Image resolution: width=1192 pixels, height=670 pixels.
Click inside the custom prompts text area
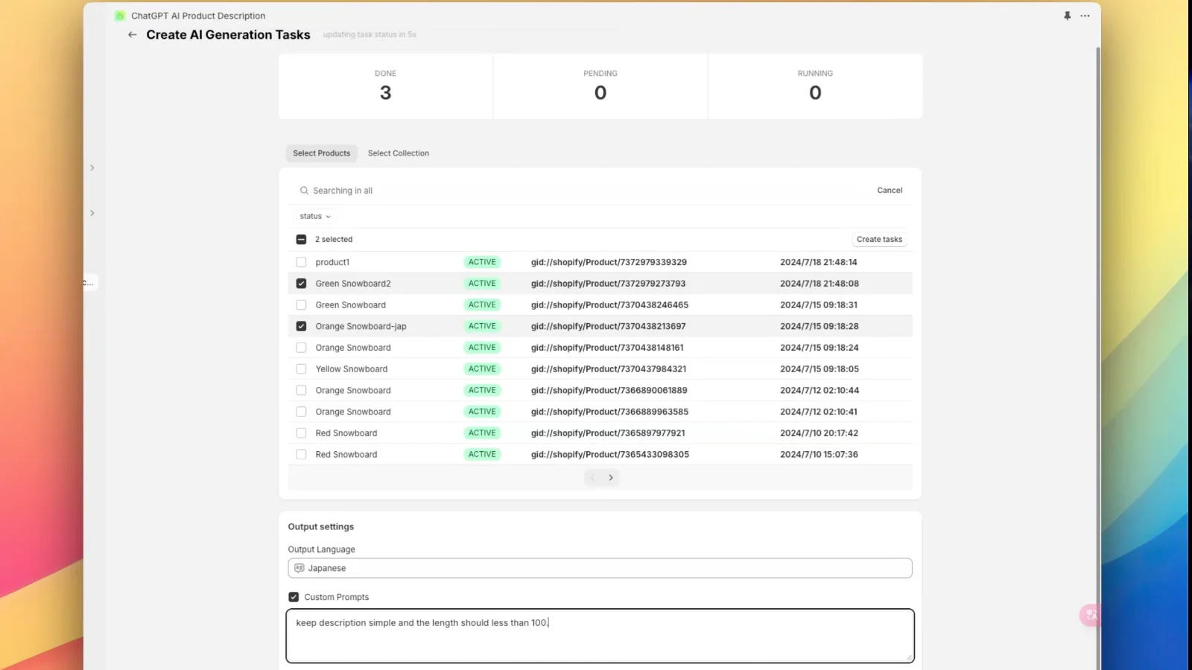(600, 635)
